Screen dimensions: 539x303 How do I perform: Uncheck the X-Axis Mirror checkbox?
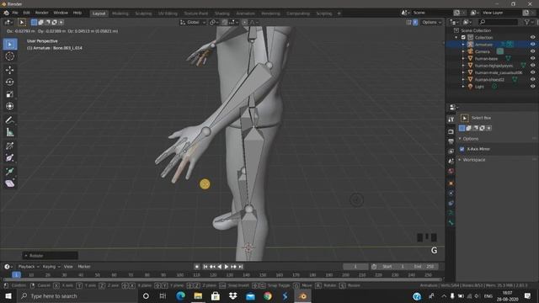point(462,149)
